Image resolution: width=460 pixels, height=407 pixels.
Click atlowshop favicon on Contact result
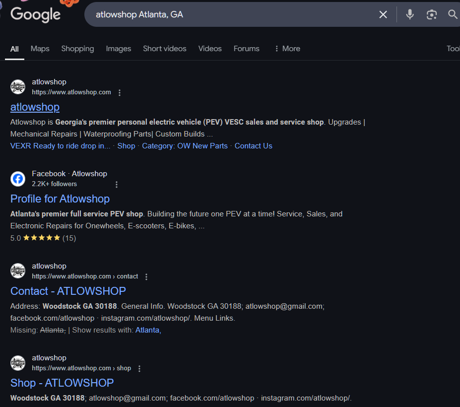coord(18,271)
